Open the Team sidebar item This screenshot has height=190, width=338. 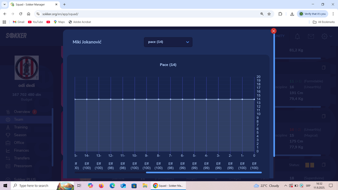tap(18, 119)
